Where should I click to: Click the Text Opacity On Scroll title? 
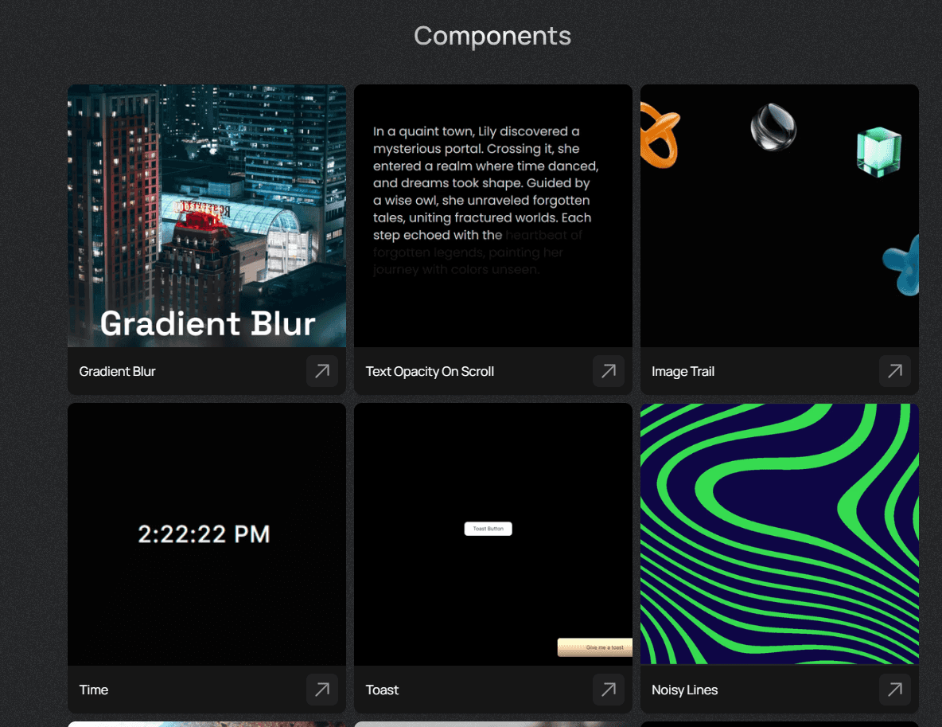pyautogui.click(x=430, y=372)
